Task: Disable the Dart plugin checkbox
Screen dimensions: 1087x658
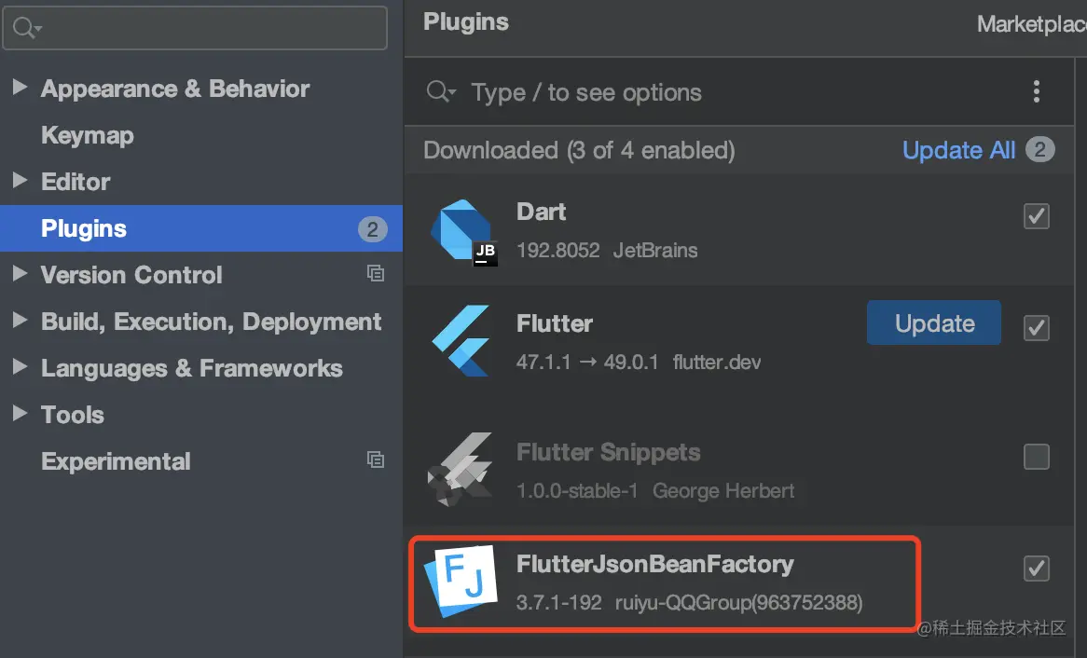Action: (x=1037, y=216)
